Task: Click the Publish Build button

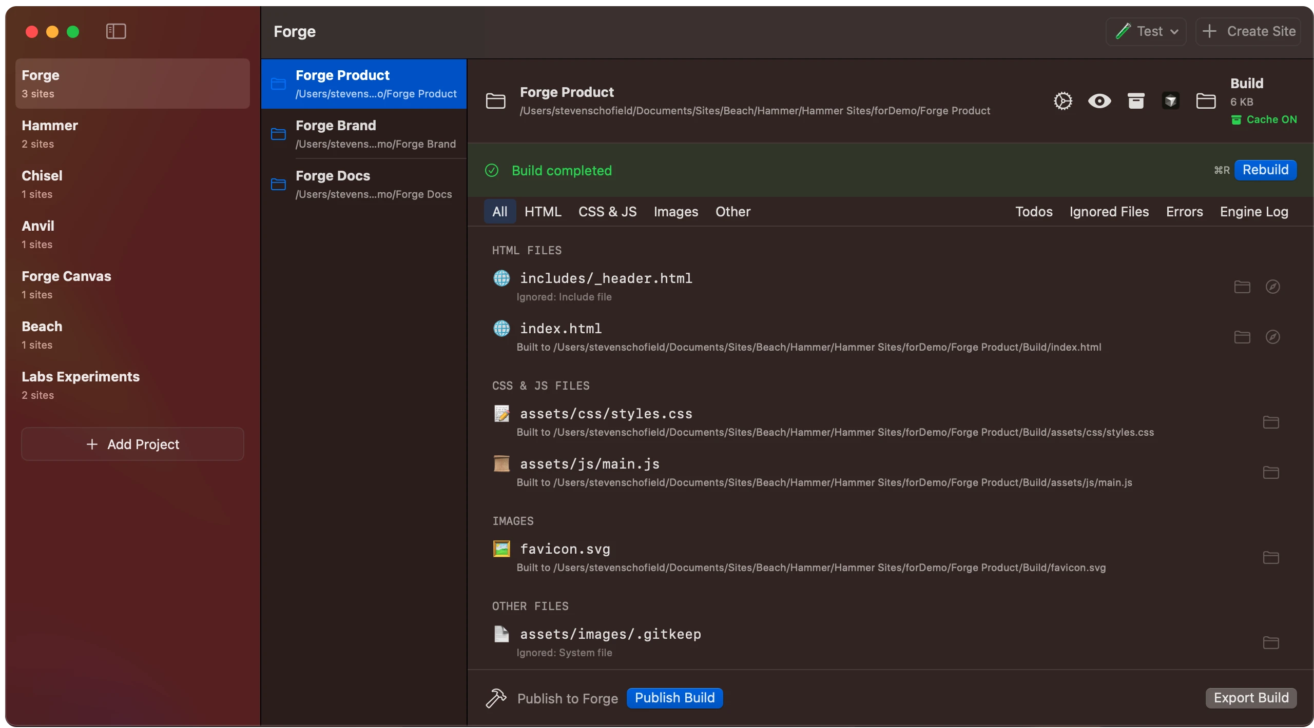Action: coord(674,698)
